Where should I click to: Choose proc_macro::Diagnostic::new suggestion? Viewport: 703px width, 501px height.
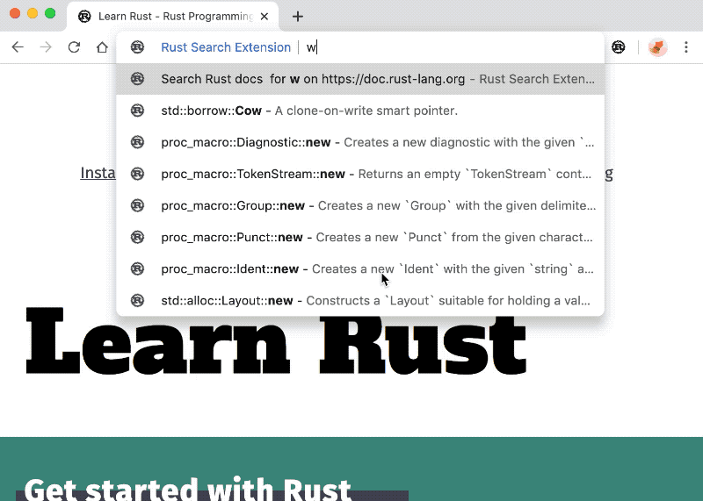click(x=360, y=142)
